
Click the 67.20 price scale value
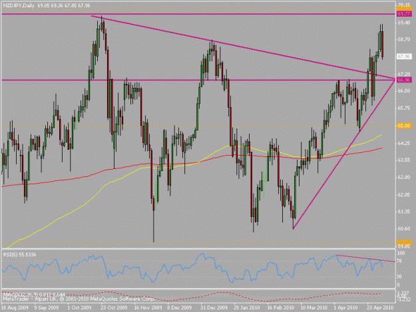404,74
